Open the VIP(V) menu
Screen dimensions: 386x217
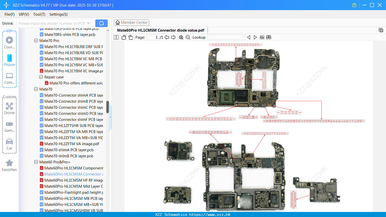click(x=24, y=14)
